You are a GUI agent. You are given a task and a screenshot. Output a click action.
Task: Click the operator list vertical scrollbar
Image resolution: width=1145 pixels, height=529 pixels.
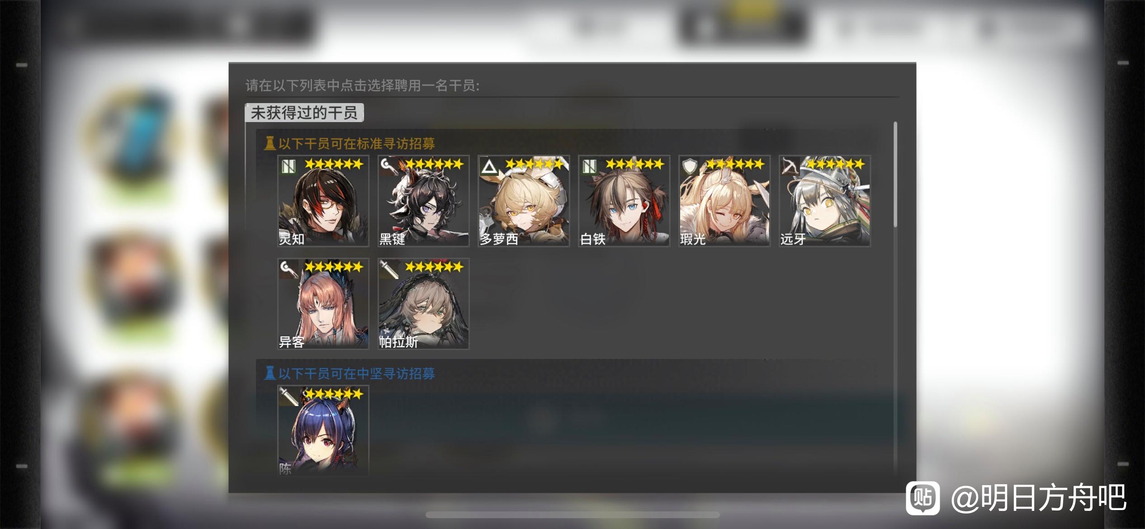pos(895,175)
